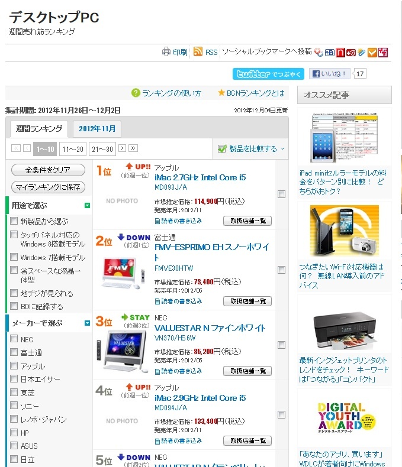
Task: Collapse the 用途で選ぶ section
Action: pyautogui.click(x=87, y=206)
